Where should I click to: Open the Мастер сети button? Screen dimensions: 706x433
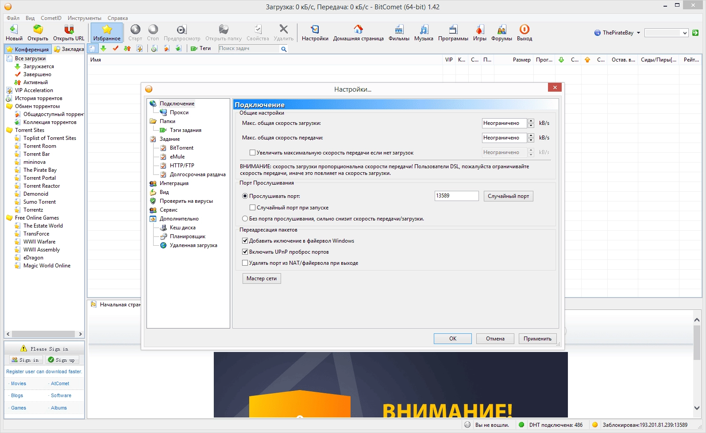tap(262, 278)
